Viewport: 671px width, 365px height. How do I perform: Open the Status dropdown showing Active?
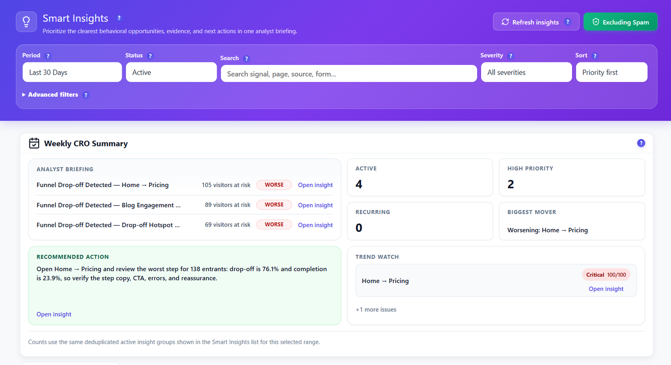171,72
